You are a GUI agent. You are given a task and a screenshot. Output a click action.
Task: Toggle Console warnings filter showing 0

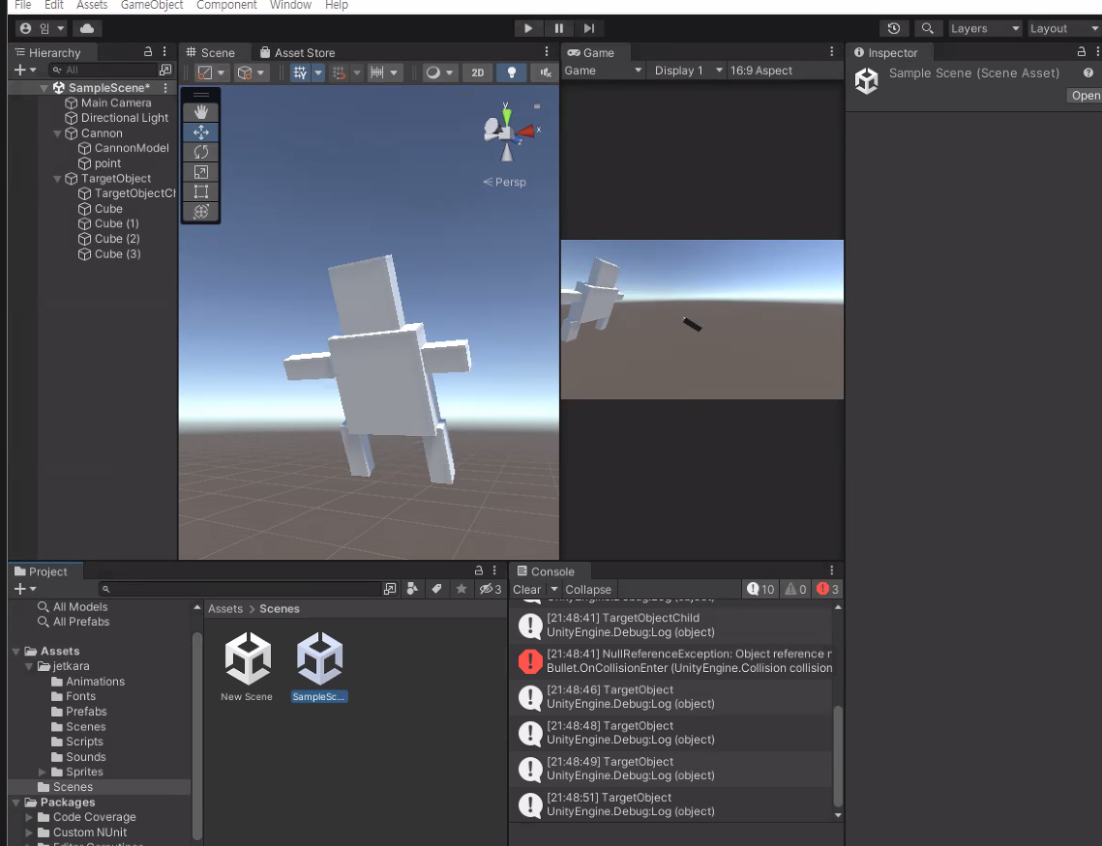(795, 589)
